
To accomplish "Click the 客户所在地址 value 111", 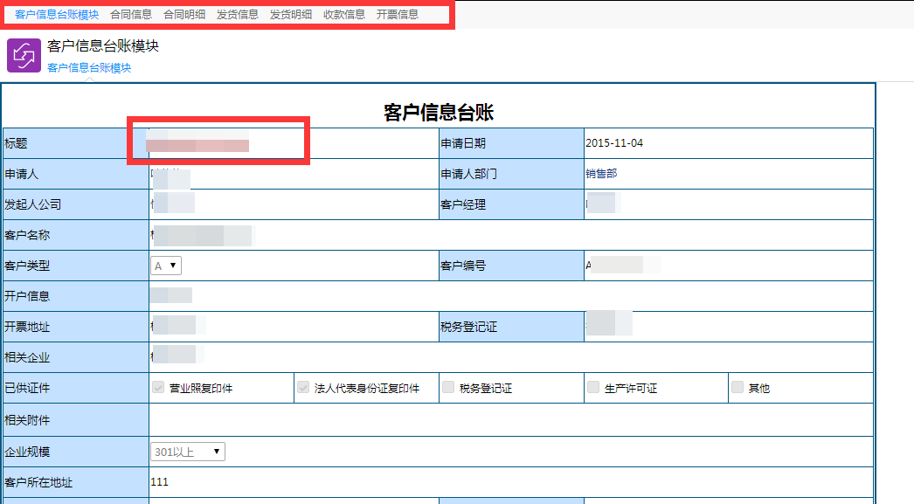I will tap(159, 482).
